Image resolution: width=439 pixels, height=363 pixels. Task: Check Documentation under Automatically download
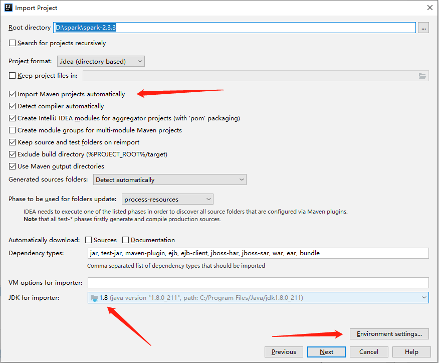coord(125,240)
